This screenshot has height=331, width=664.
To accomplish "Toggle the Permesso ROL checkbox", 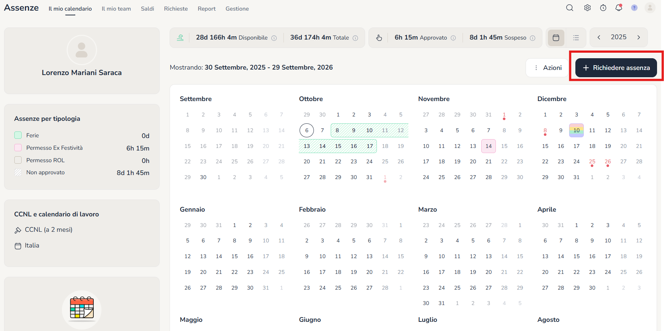I will pos(18,160).
